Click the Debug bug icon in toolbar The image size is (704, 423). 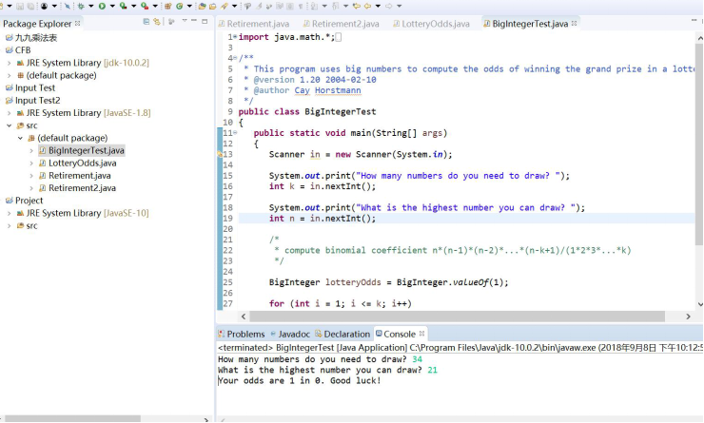coord(80,6)
